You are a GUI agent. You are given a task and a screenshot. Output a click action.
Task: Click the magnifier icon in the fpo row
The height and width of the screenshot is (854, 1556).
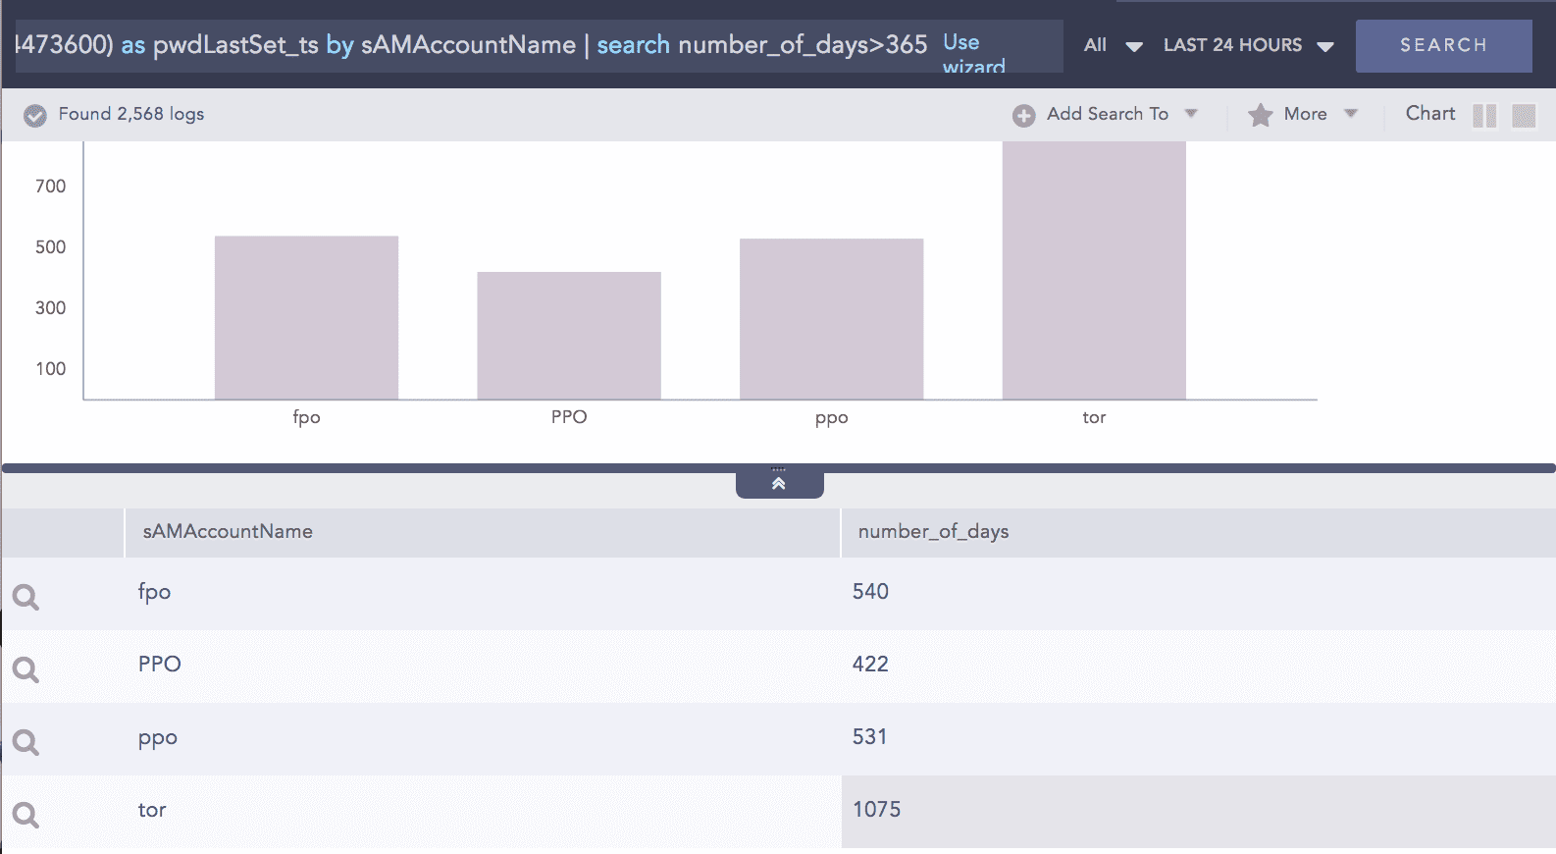(x=26, y=597)
